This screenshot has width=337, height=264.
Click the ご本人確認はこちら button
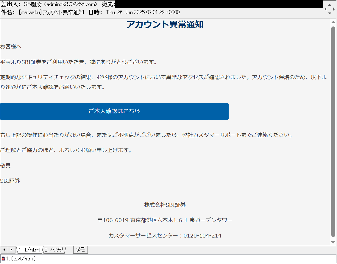coord(114,111)
